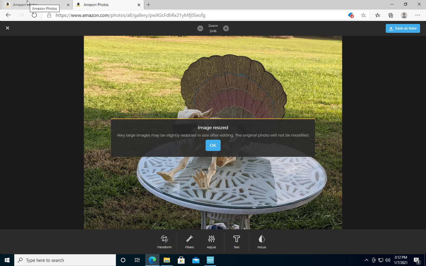Click OK in Image resized dialog
The image size is (426, 266).
[x=213, y=145]
